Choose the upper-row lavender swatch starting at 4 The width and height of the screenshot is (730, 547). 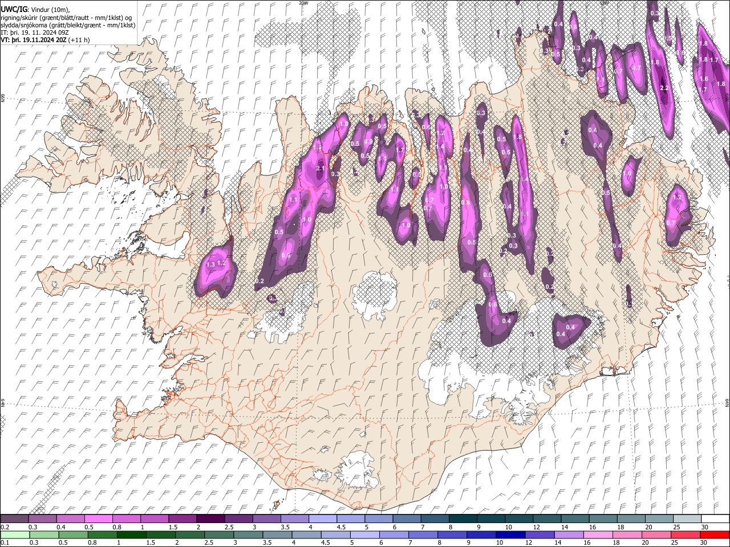[322, 519]
